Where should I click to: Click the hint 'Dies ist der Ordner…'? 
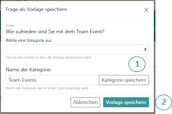[x=49, y=57]
